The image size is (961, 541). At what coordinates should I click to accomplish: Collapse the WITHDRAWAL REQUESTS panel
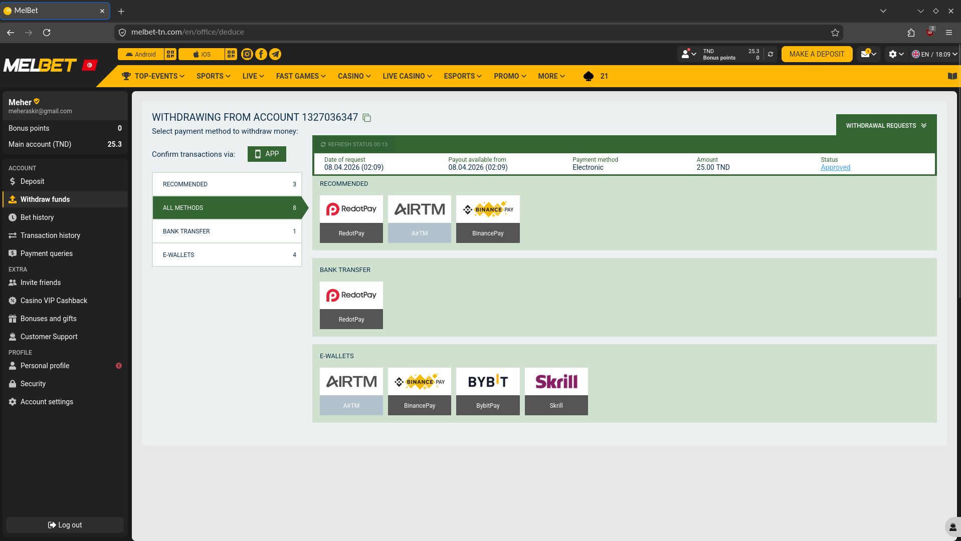886,126
